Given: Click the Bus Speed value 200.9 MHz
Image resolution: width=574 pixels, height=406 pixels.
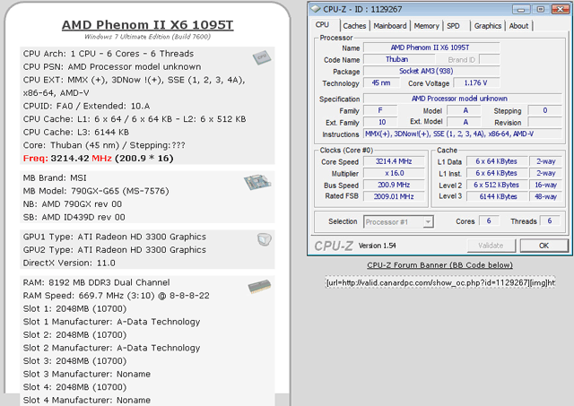Looking at the screenshot, I should [x=394, y=185].
